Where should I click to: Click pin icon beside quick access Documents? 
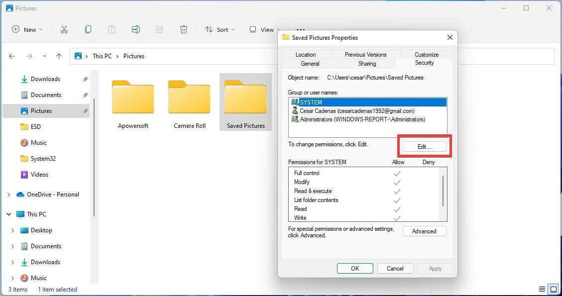pyautogui.click(x=85, y=95)
